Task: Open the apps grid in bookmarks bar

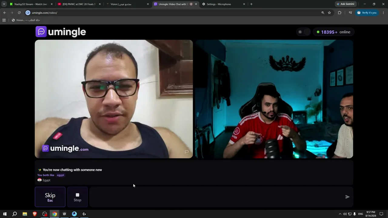Action: tap(4, 20)
